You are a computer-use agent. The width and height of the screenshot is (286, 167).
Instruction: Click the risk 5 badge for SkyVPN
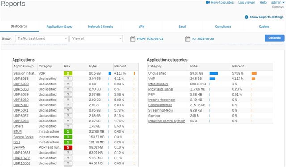(x=68, y=147)
